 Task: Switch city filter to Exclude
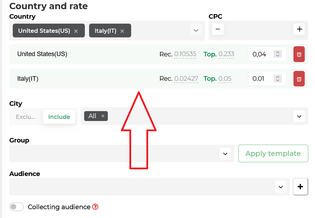[x=26, y=117]
